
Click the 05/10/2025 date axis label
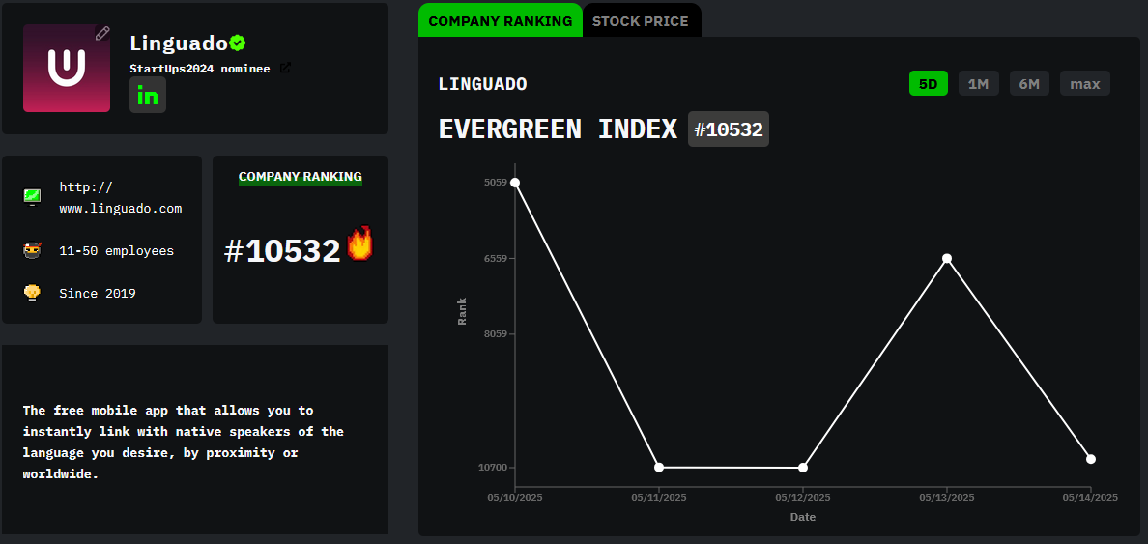(515, 498)
